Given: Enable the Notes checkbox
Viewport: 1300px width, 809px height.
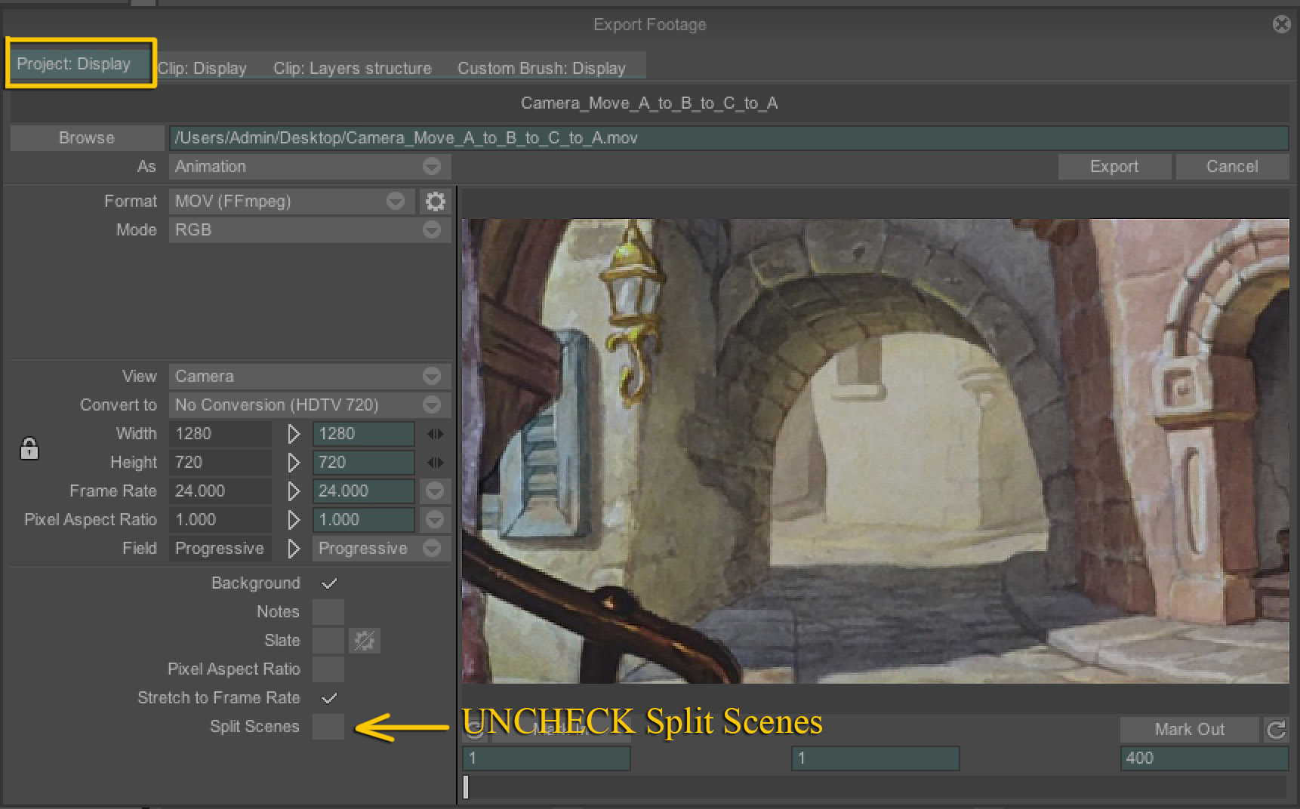Looking at the screenshot, I should tap(328, 612).
